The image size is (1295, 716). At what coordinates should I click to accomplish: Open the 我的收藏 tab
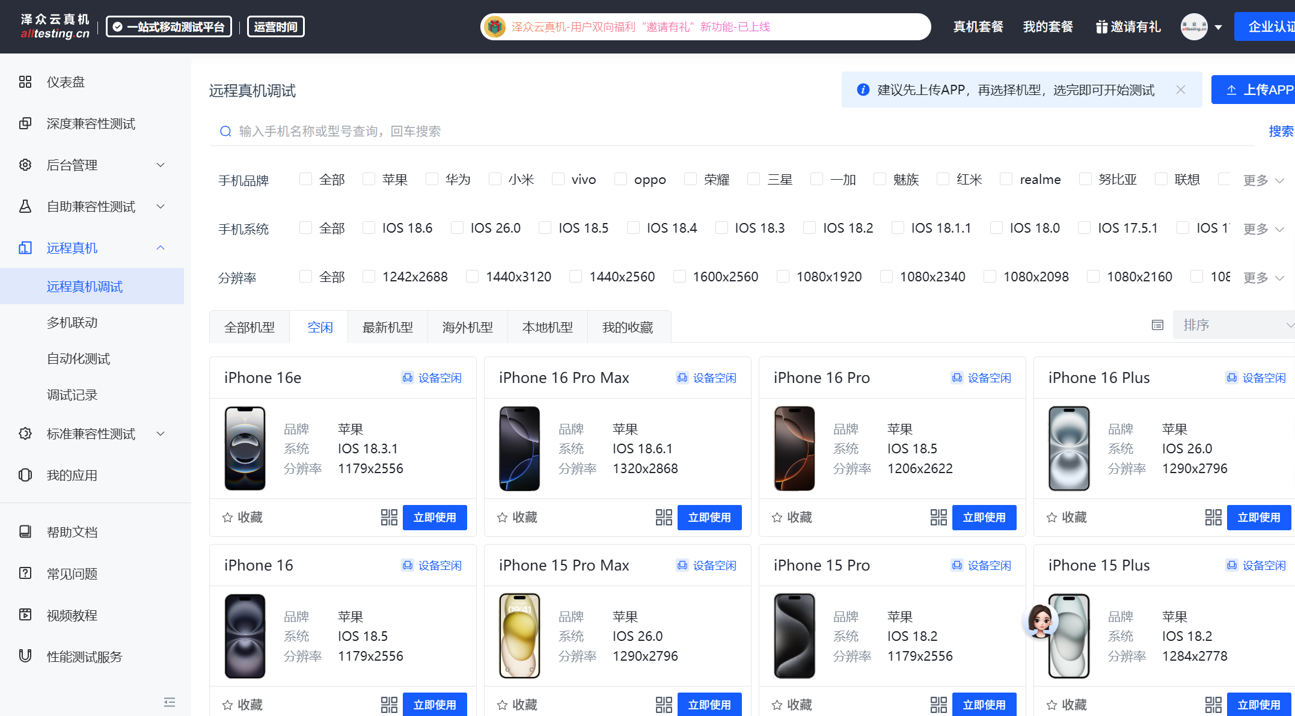click(x=628, y=327)
